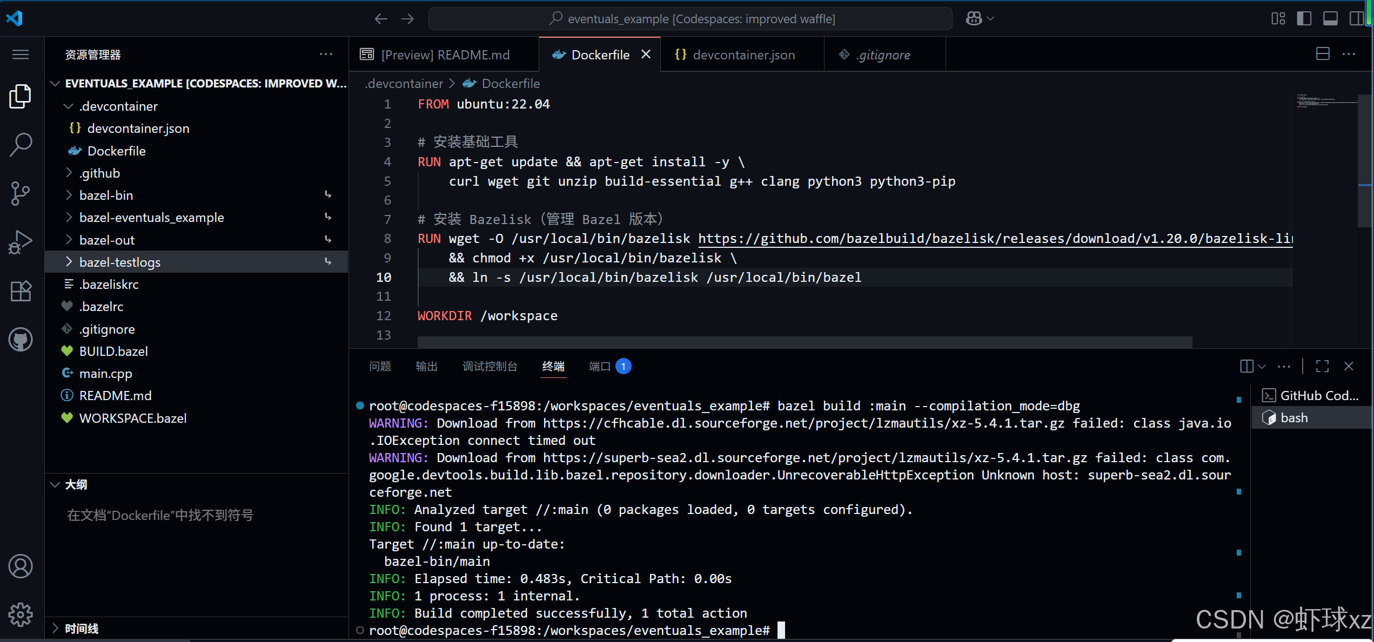The height and width of the screenshot is (642, 1374).
Task: Split the editor layout
Action: click(x=1323, y=54)
